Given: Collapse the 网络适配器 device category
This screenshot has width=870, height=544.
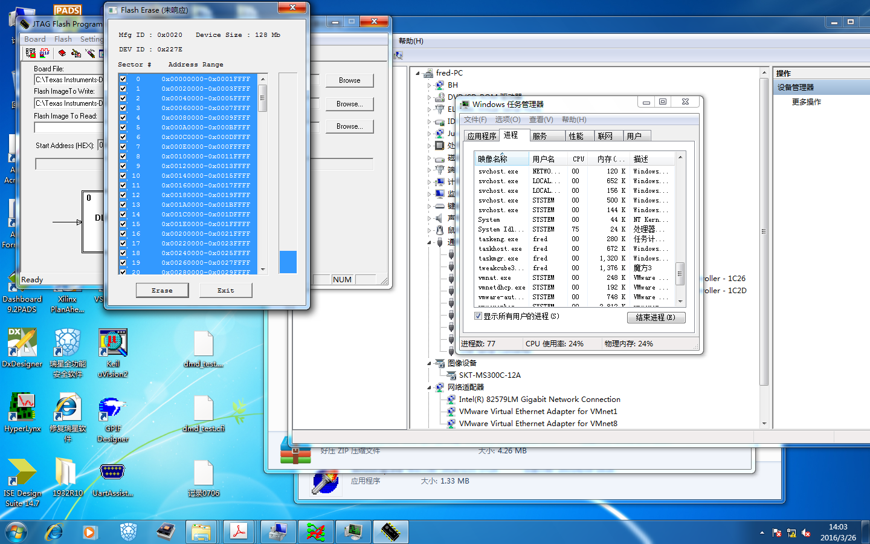Looking at the screenshot, I should coord(430,387).
